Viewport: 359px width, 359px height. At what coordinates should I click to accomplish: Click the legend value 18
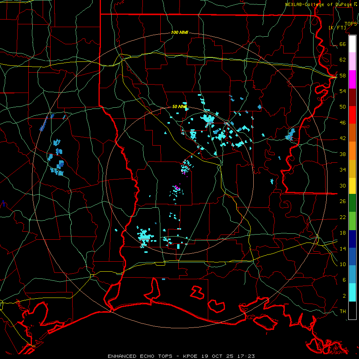tap(343, 233)
